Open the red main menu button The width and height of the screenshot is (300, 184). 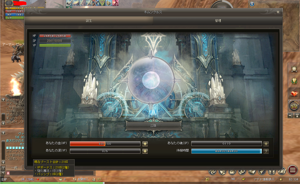tap(293, 170)
